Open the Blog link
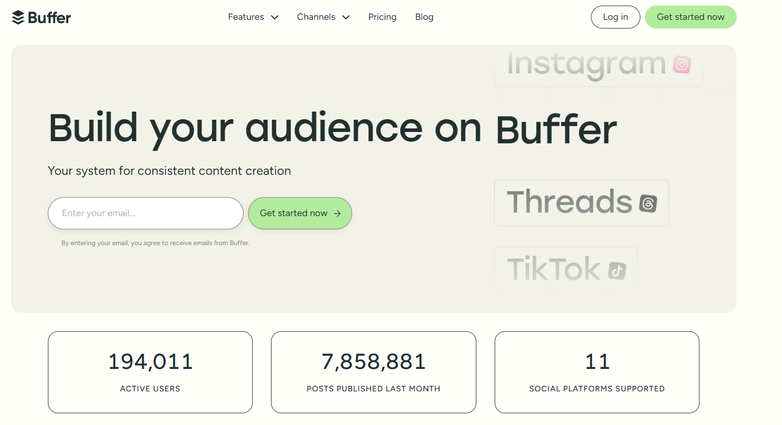 [424, 17]
